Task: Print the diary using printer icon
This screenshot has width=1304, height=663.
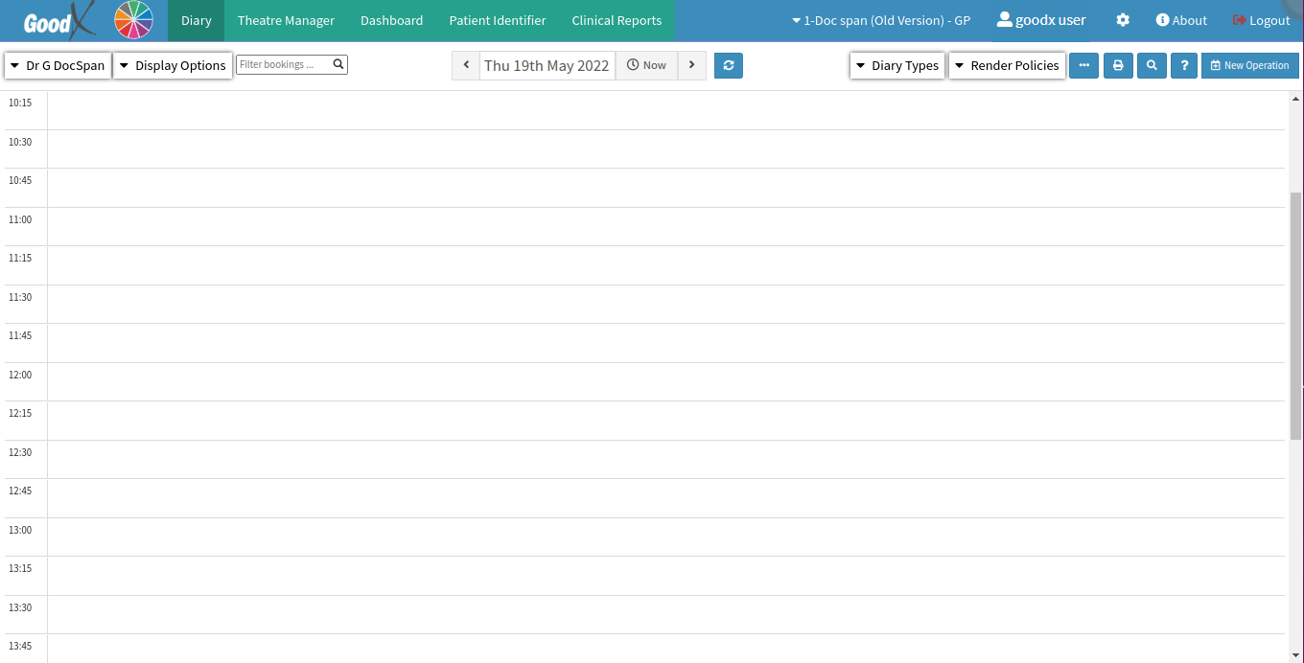Action: [x=1118, y=65]
